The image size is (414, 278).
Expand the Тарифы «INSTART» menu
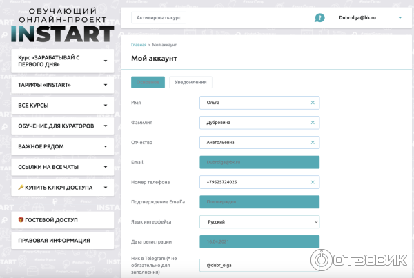(x=62, y=86)
